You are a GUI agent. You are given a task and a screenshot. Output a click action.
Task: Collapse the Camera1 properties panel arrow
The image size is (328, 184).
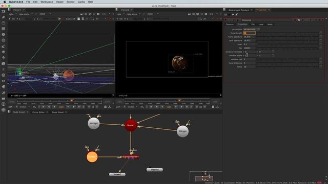pyautogui.click(x=225, y=20)
